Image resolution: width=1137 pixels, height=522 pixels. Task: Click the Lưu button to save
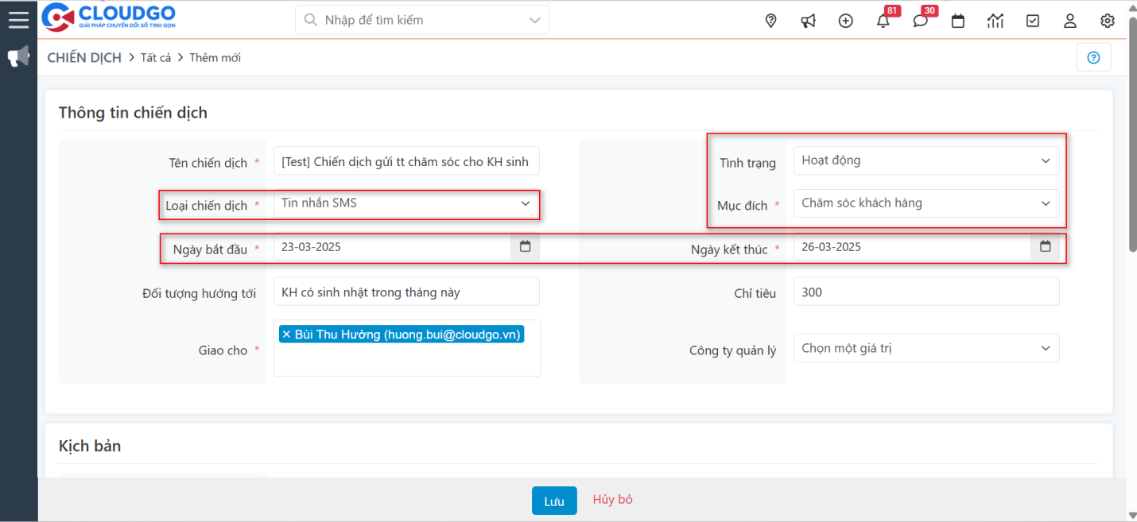point(554,501)
